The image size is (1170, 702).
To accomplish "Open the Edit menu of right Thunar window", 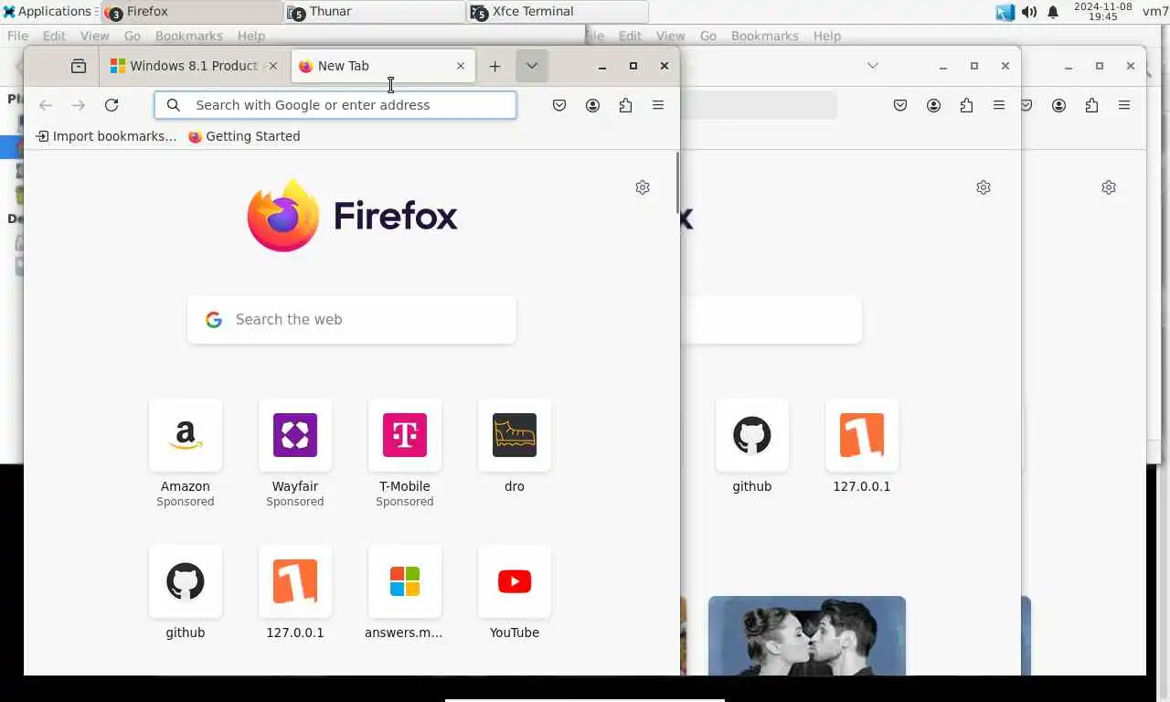I will click(631, 36).
